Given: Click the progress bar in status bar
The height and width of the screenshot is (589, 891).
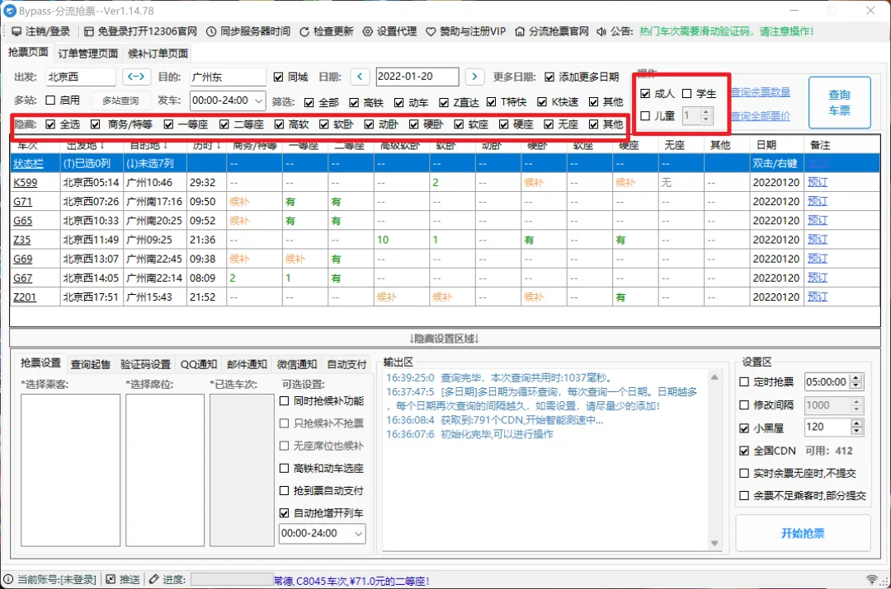Looking at the screenshot, I should (x=232, y=579).
